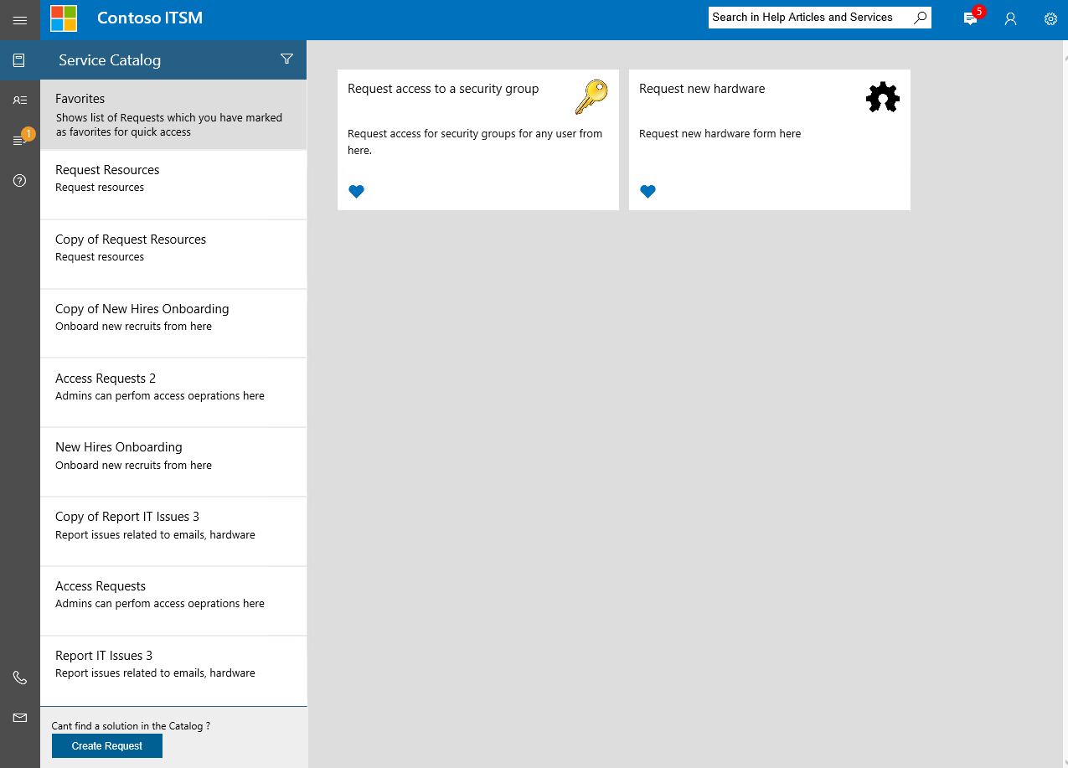Viewport: 1068px width, 768px height.
Task: Open the settings gear icon
Action: [1050, 18]
